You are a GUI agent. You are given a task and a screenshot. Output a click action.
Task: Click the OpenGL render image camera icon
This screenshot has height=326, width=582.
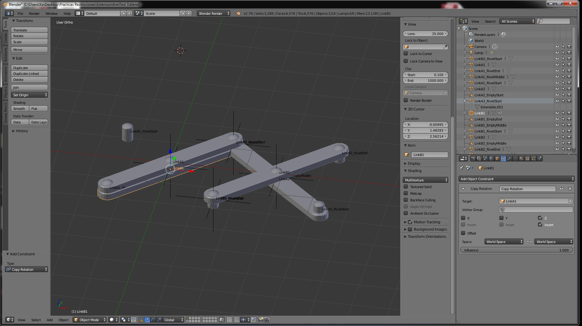click(x=261, y=320)
